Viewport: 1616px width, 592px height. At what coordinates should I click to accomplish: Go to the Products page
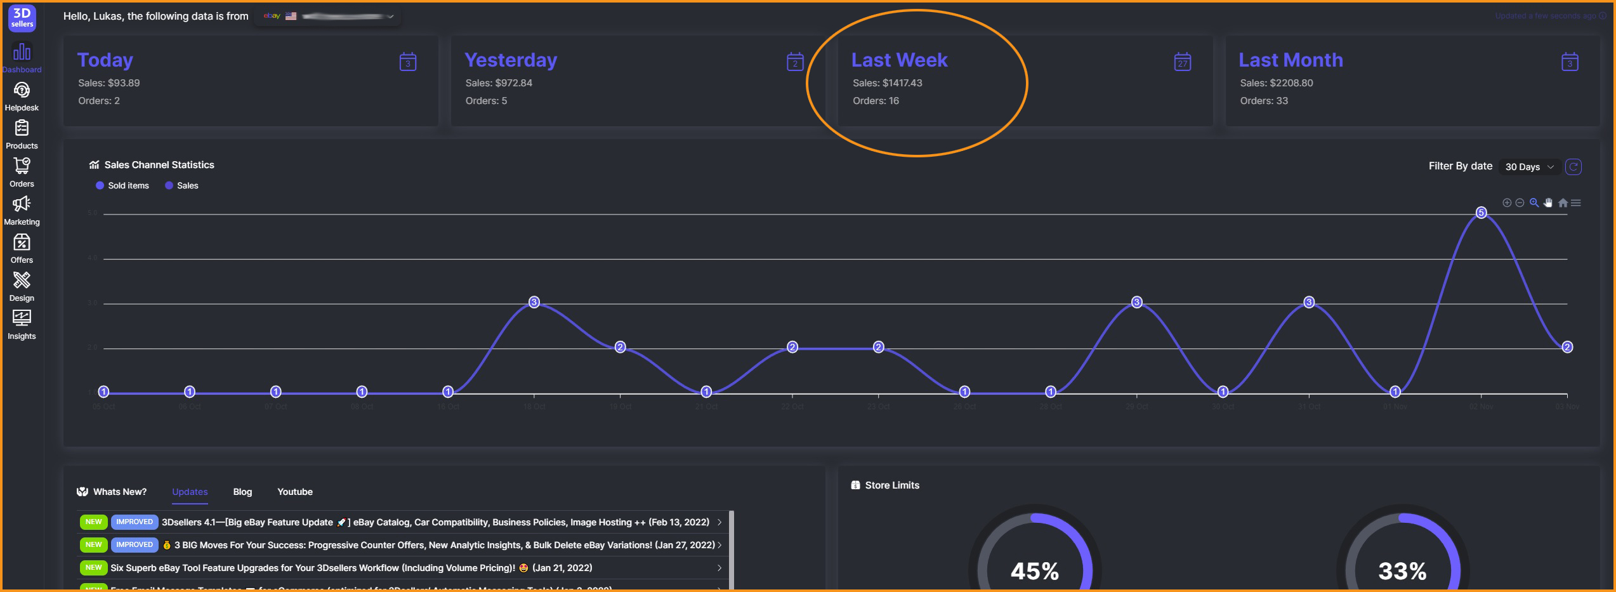point(22,135)
